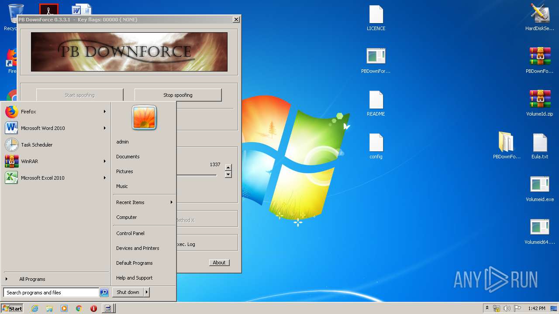This screenshot has height=314, width=559.
Task: Expand Microsoft Word 2010 jump list arrow
Action: (105, 128)
